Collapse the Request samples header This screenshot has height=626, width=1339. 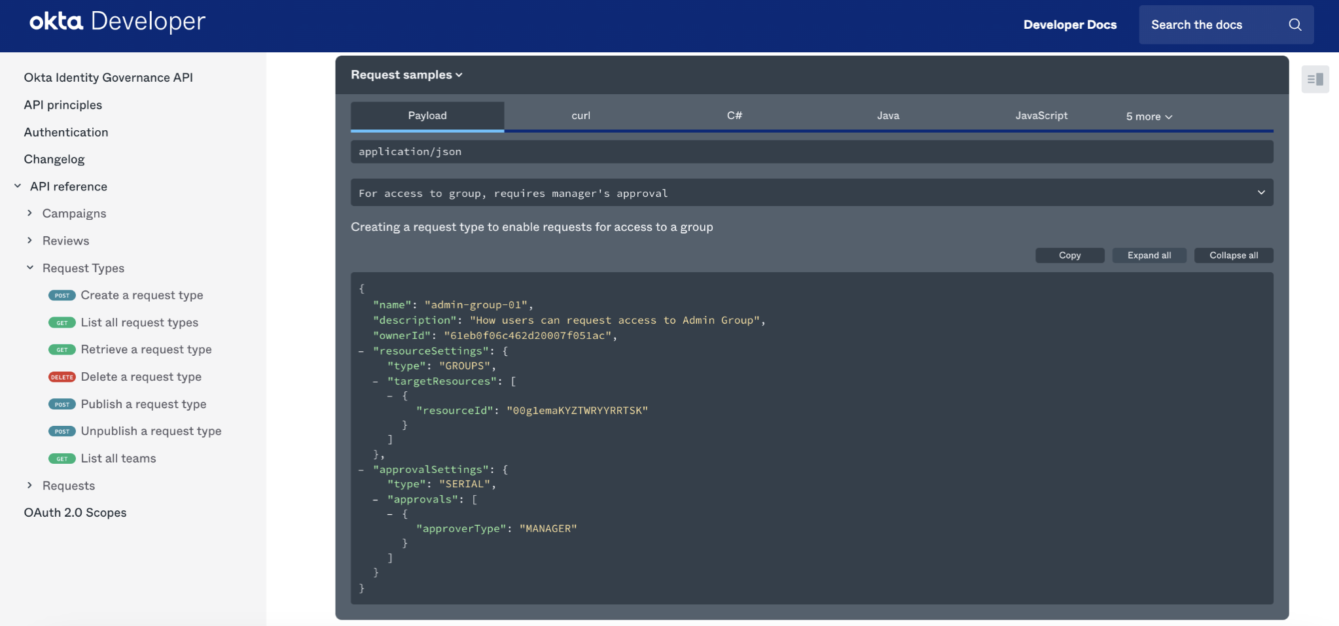(406, 75)
